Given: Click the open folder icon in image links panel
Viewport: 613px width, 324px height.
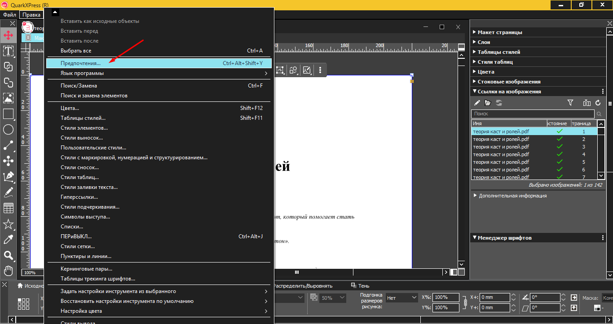Looking at the screenshot, I should click(488, 103).
